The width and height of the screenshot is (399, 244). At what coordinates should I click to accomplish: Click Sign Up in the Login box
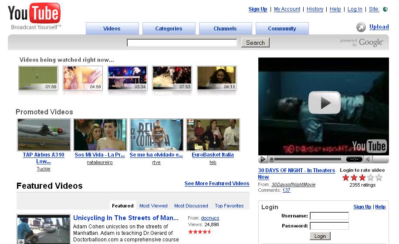point(362,207)
